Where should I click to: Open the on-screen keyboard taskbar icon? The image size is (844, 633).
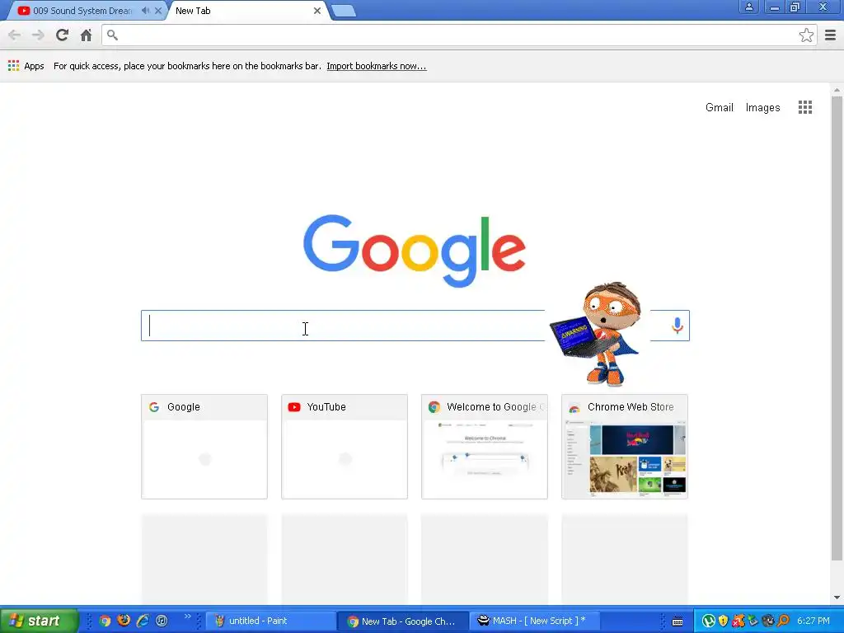(x=678, y=621)
